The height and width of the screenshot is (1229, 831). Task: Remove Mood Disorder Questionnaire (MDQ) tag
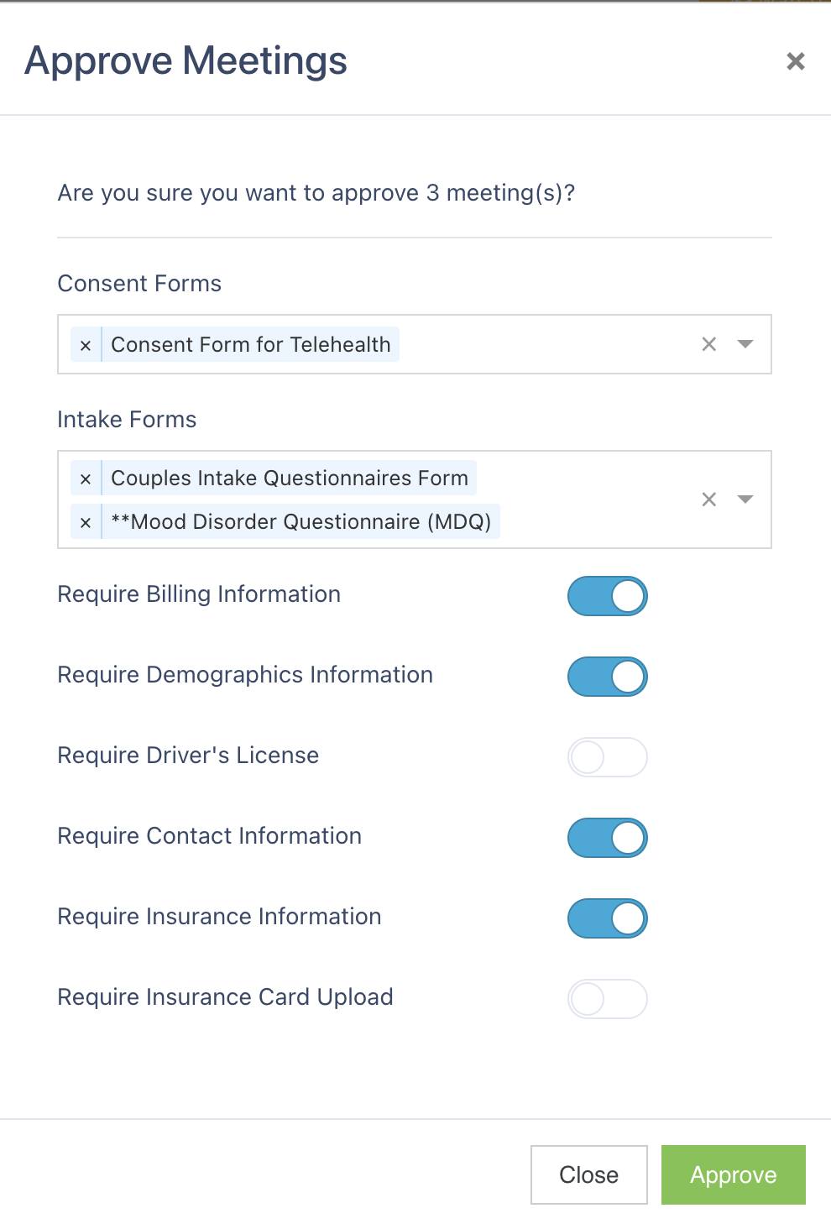point(86,522)
